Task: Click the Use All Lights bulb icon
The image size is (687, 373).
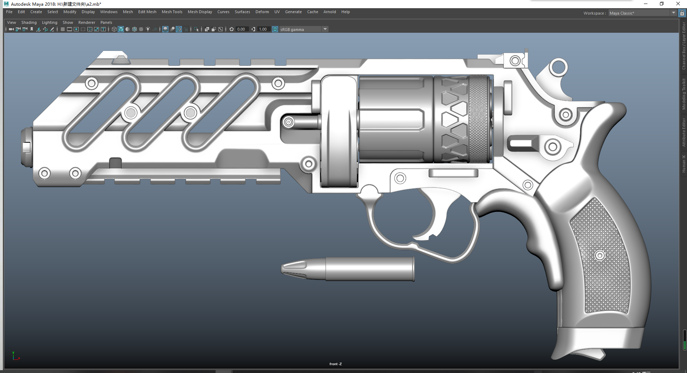Action: 148,29
